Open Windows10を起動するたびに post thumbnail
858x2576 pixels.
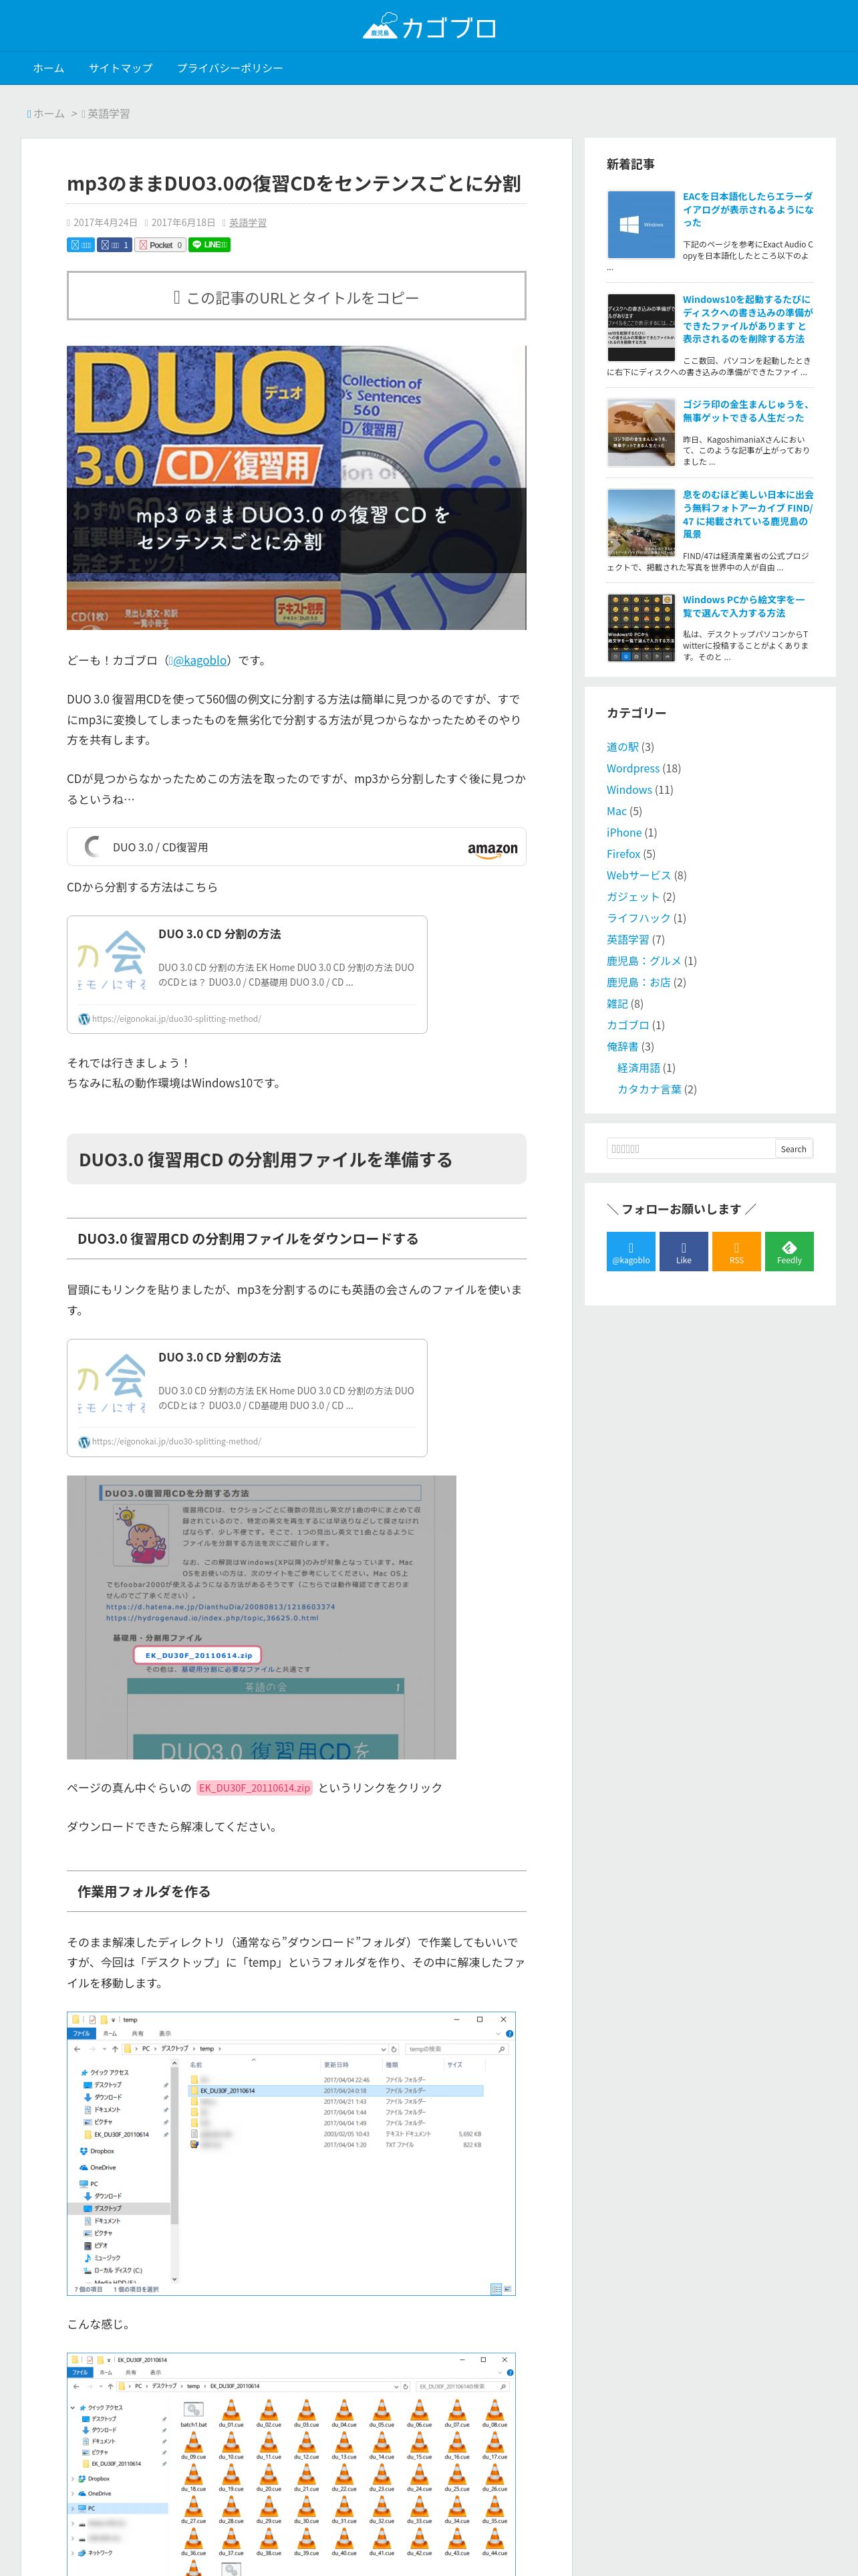coord(641,328)
